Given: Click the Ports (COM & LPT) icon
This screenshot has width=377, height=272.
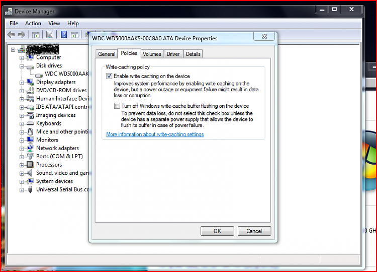Looking at the screenshot, I should pyautogui.click(x=30, y=156).
